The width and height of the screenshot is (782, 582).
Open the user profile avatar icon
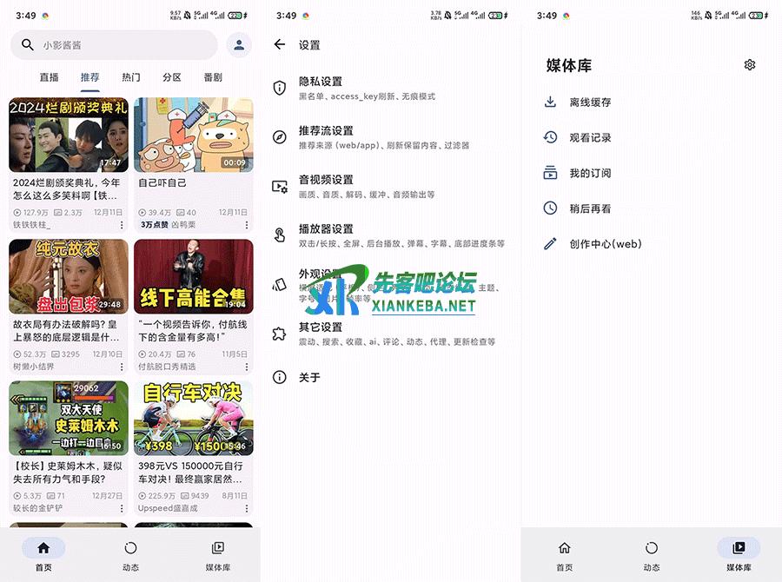coord(237,45)
